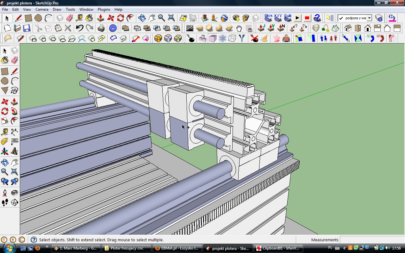The image size is (405, 253).
Task: Select the Paint Bucket tool in left toolbar
Action: [5, 60]
